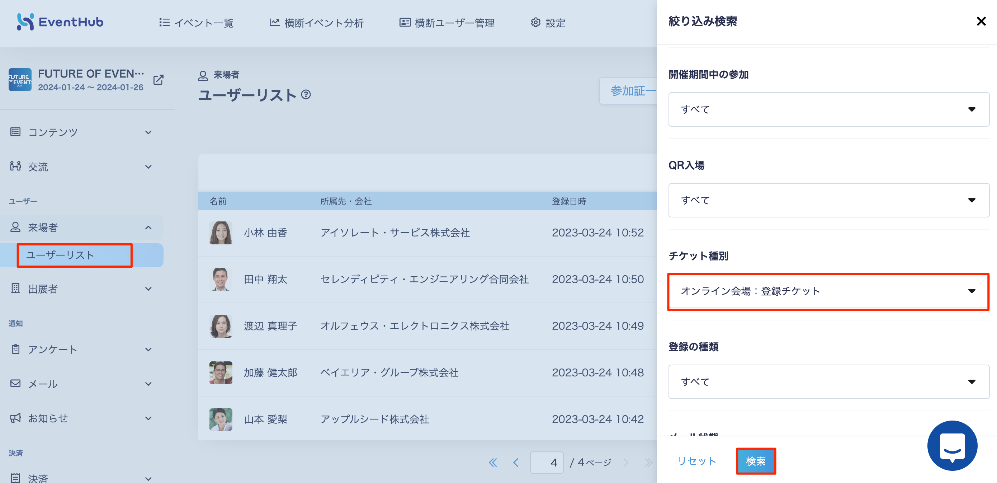997x483 pixels.
Task: Click the 検索 button
Action: [x=756, y=461]
